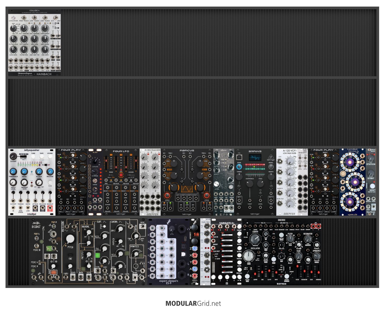This screenshot has width=387, height=309.
Task: Click the blue RELEASE knob on Jellysquasher
Action: (x=50, y=171)
